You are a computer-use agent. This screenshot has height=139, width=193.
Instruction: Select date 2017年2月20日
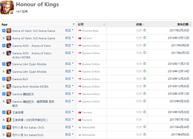pyautogui.click(x=179, y=30)
